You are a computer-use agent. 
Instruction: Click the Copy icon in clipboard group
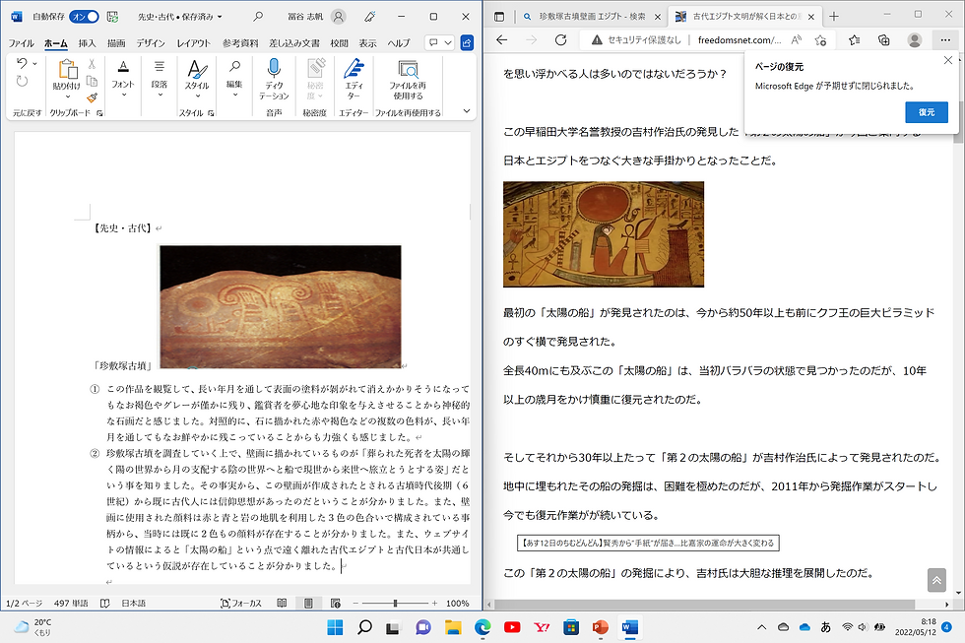(x=92, y=81)
